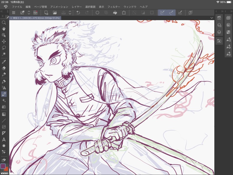Select the Ruler tool
233x175 pixels.
(x=4, y=133)
